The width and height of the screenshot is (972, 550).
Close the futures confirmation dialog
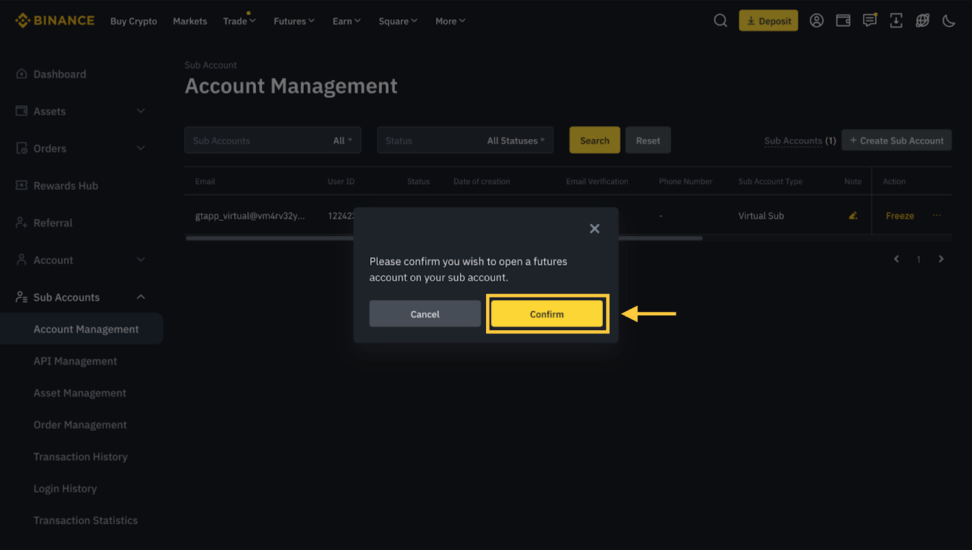[594, 229]
